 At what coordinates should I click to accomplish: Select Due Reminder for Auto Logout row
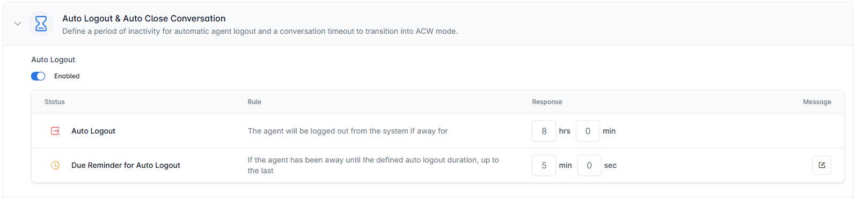(126, 165)
